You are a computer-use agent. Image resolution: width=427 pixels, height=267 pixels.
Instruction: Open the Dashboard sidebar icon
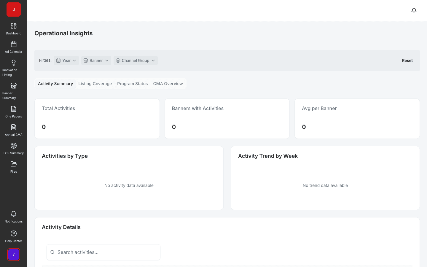pyautogui.click(x=14, y=26)
